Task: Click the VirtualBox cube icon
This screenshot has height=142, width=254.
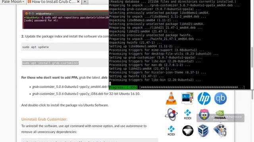Action: pos(203,131)
